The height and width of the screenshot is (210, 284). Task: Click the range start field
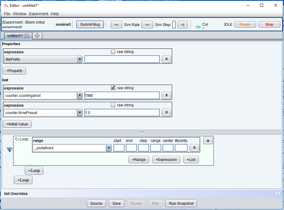(119, 148)
